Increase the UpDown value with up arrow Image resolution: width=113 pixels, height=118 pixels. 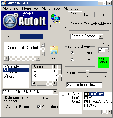click(107, 49)
